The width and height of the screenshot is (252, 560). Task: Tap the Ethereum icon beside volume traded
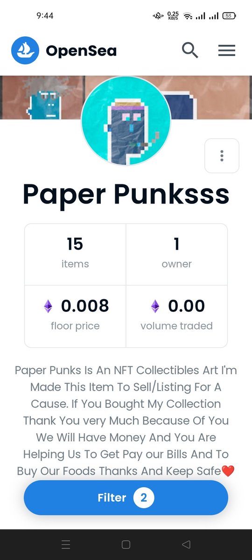tap(155, 307)
